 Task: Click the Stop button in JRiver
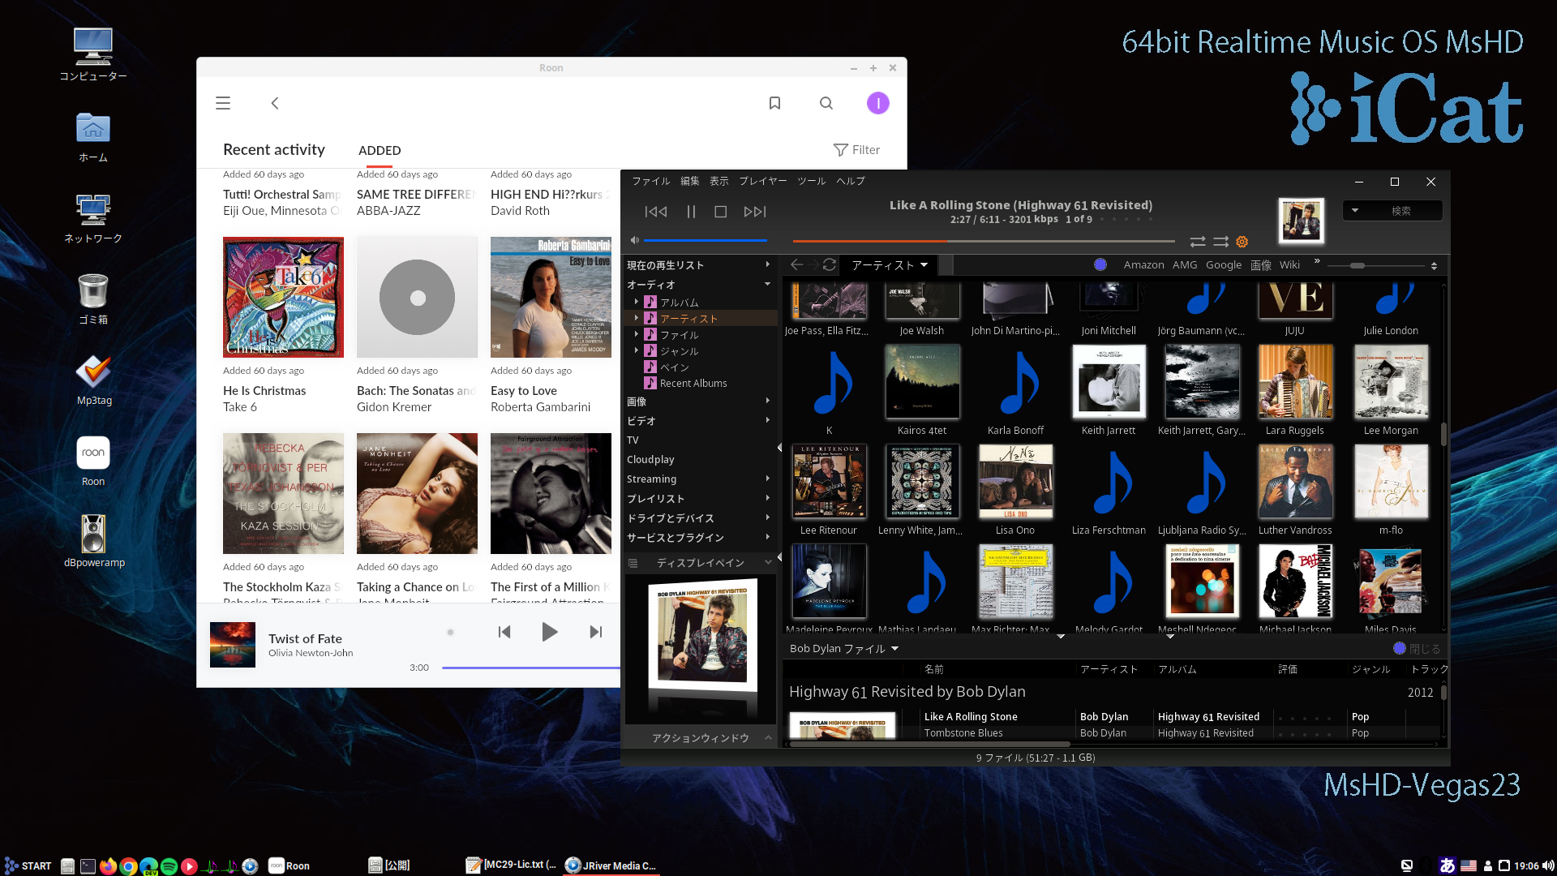pos(720,212)
